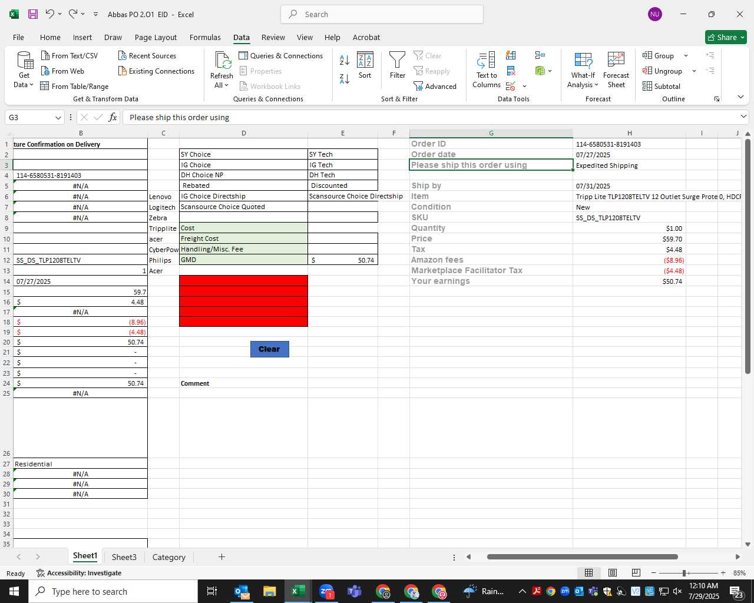Add a new sheet with plus
This screenshot has width=754, height=603.
tap(221, 556)
